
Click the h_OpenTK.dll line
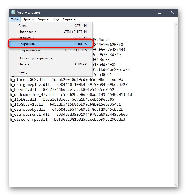point(62,90)
